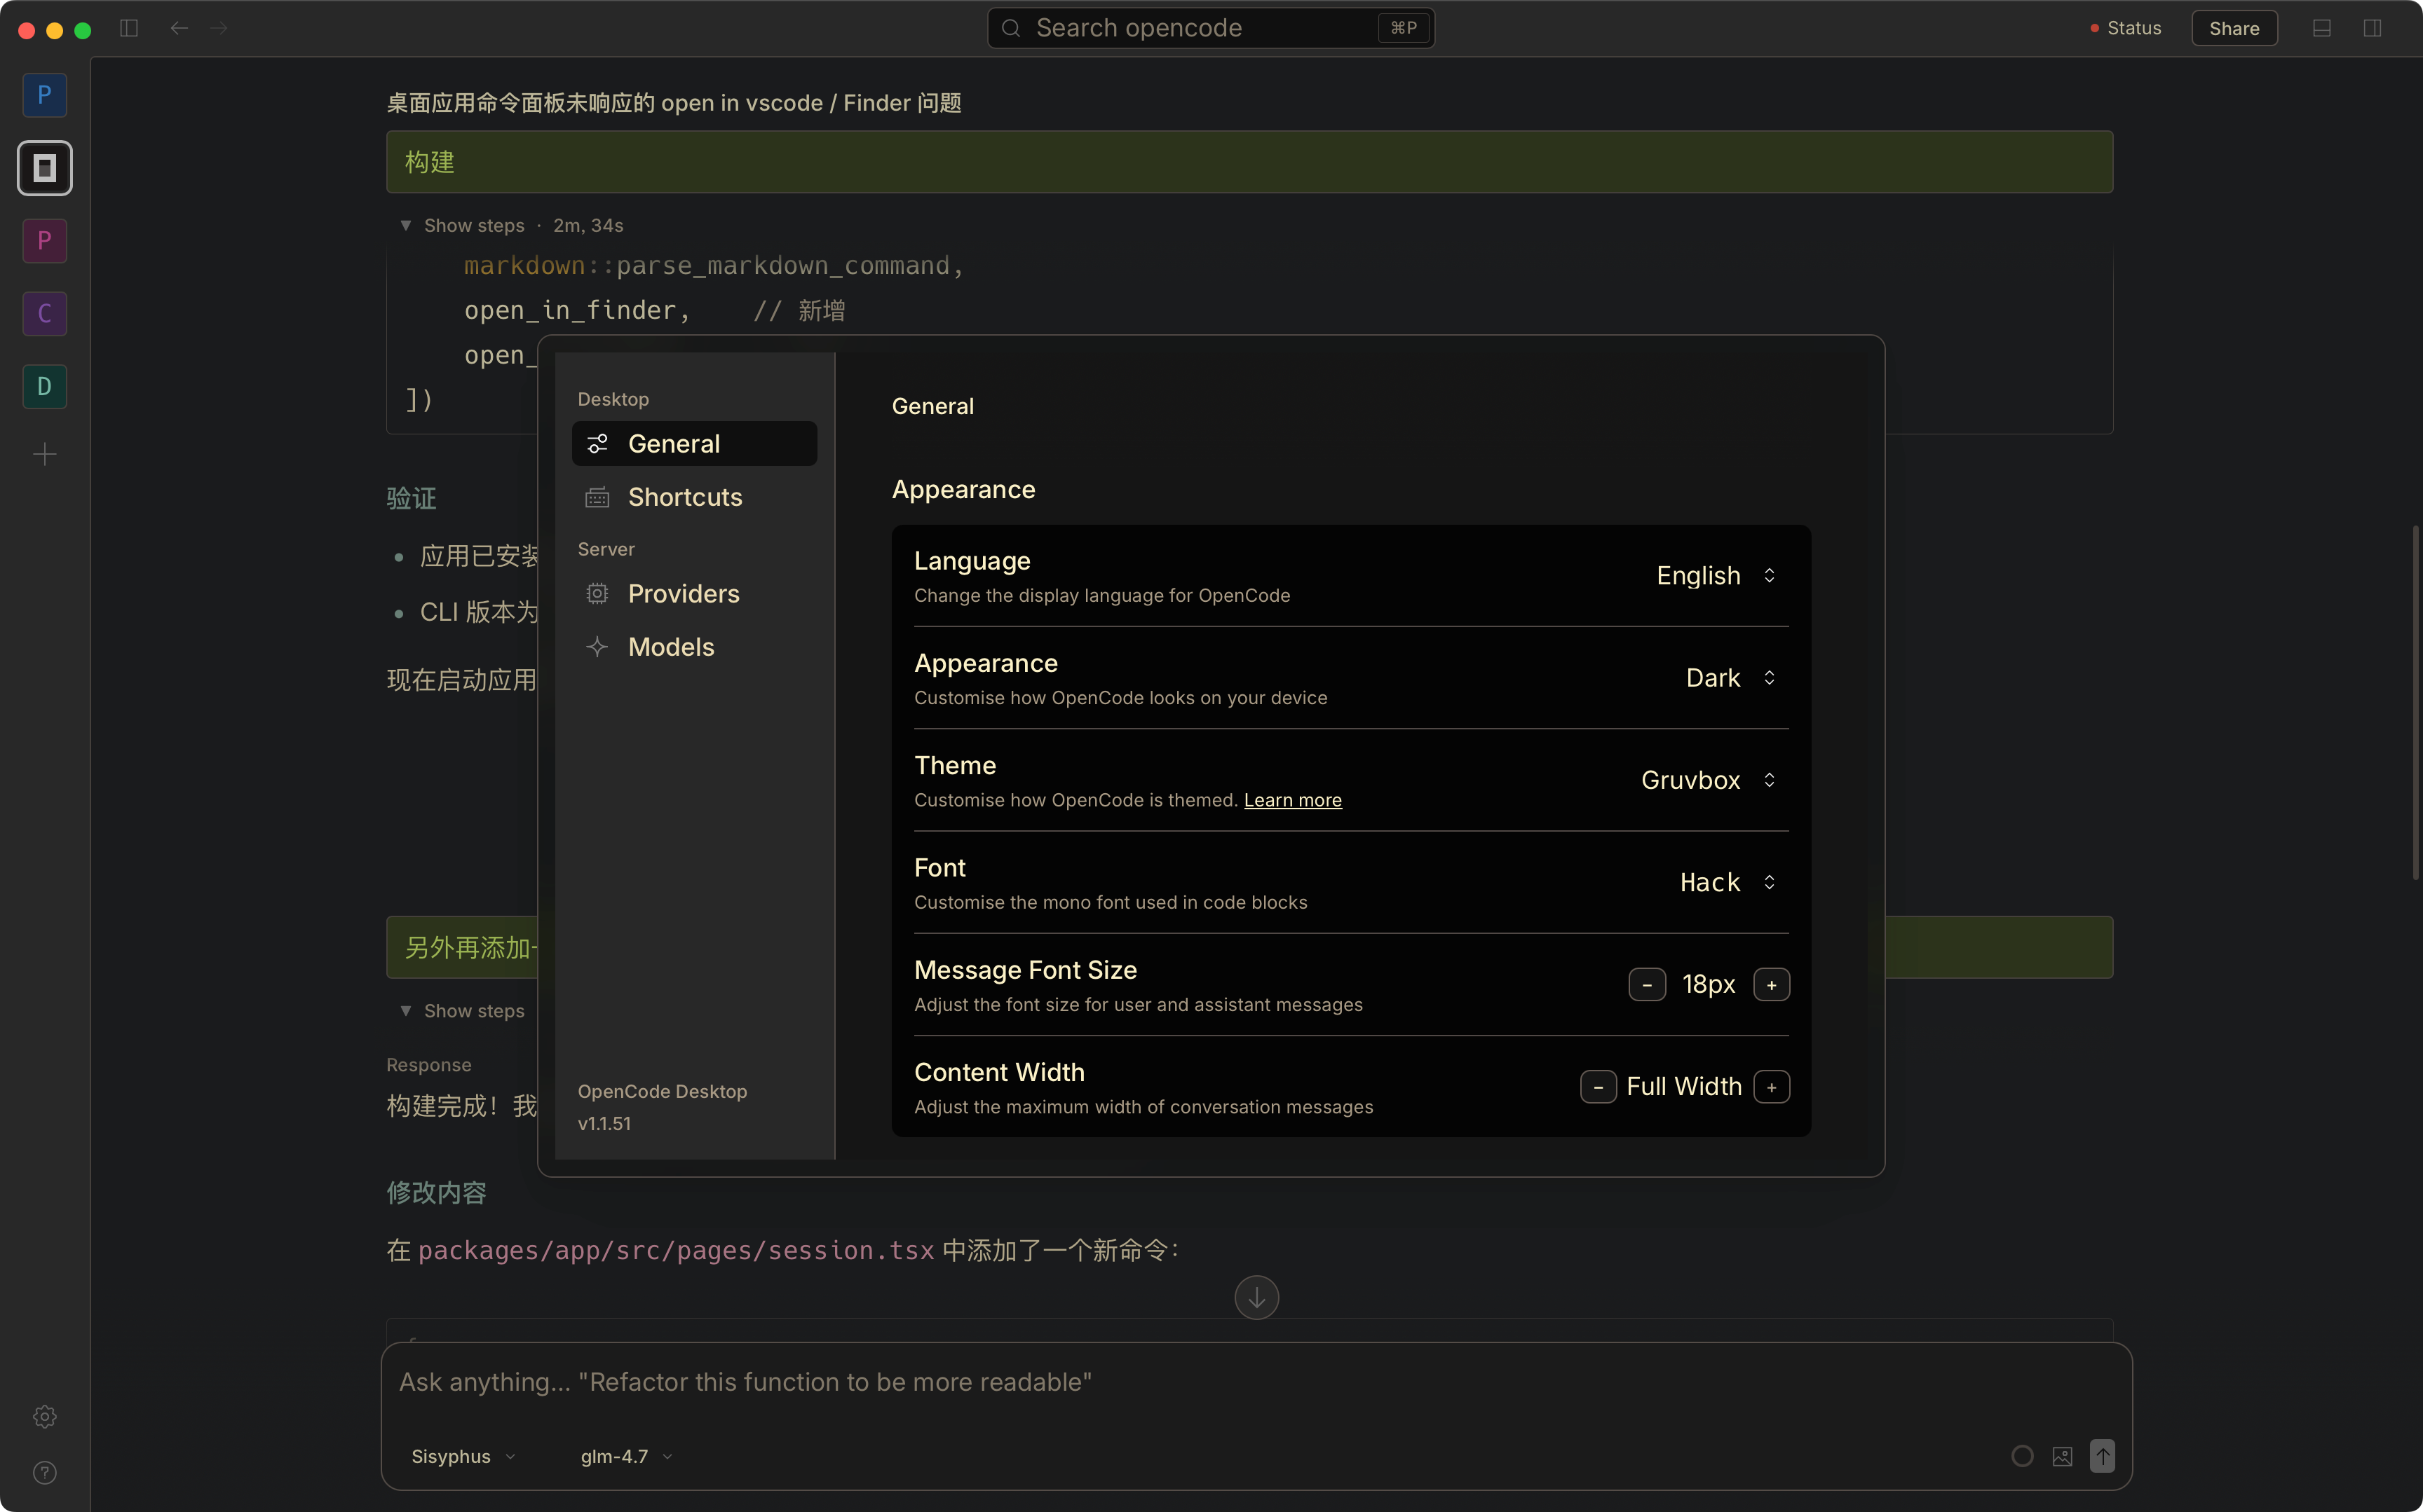The image size is (2423, 1512).
Task: Jump to bottom with down-arrow button
Action: coord(1256,1297)
